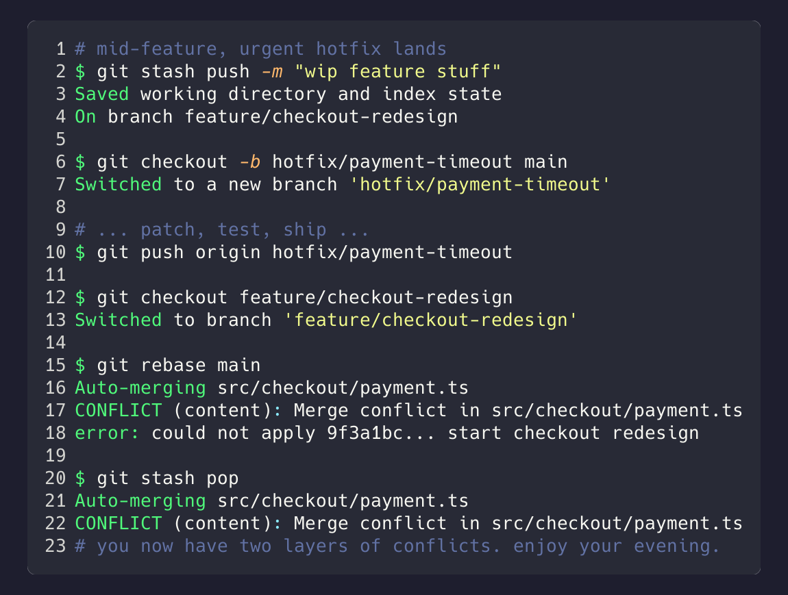Click "start checkout redesign" on line 18
The width and height of the screenshot is (788, 595).
pyautogui.click(x=574, y=433)
